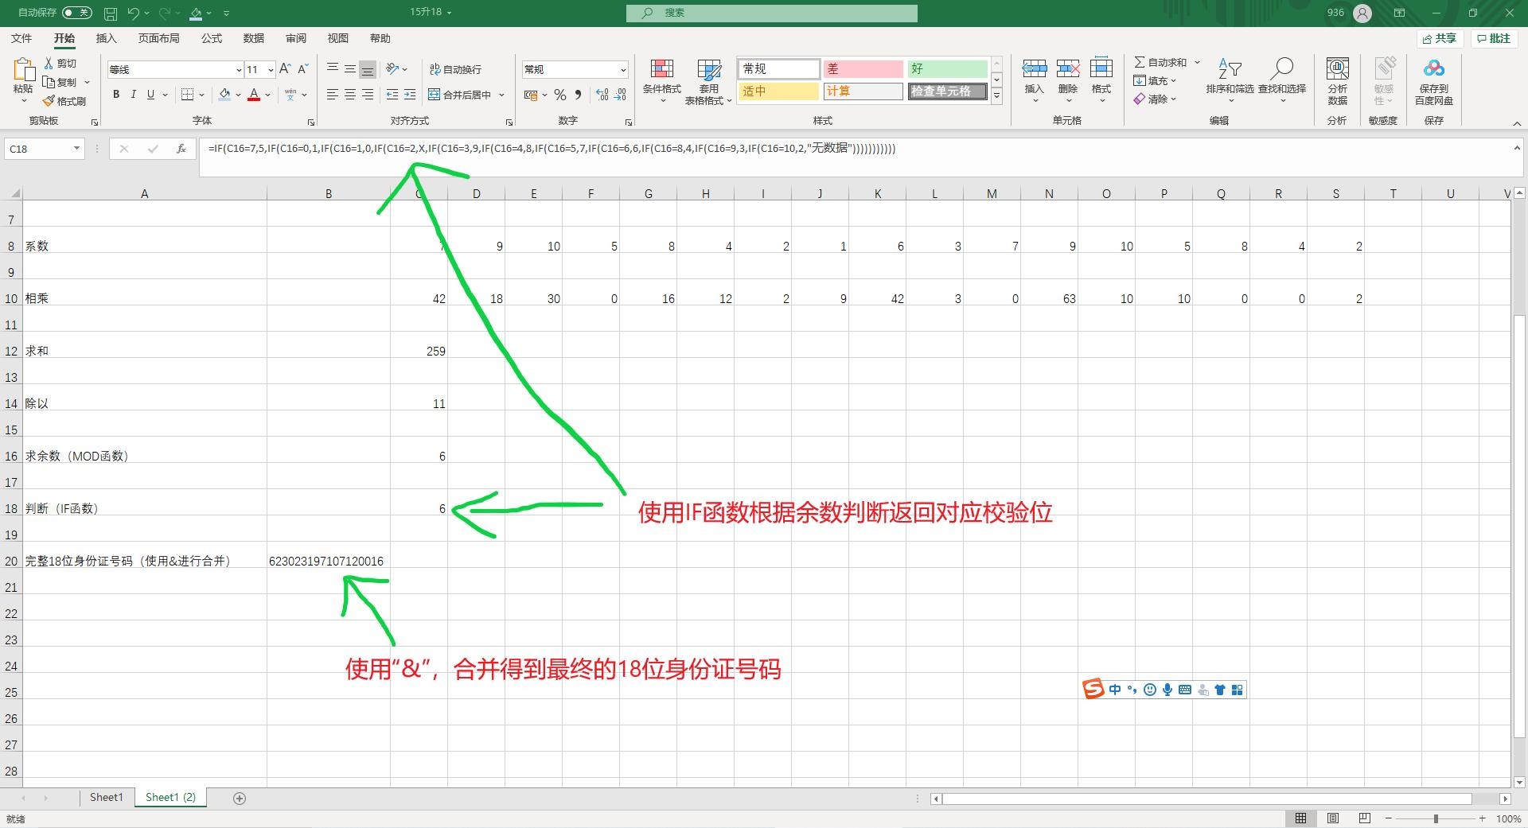This screenshot has width=1528, height=828.
Task: Expand the number format dropdown (常规)
Action: (x=622, y=70)
